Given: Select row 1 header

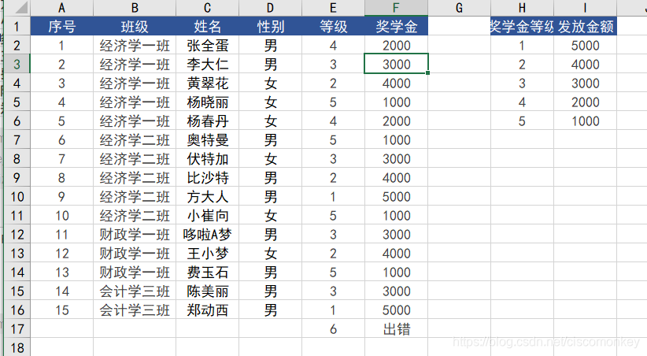Looking at the screenshot, I should 17,27.
